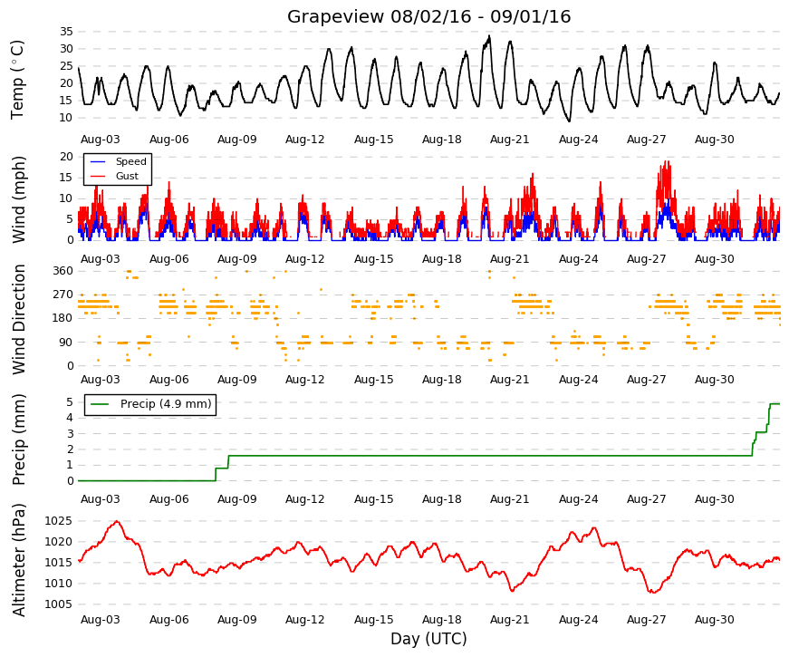789x657 pixels.
Task: Click Aug-21 tick under temperature chart
Action: pos(510,140)
